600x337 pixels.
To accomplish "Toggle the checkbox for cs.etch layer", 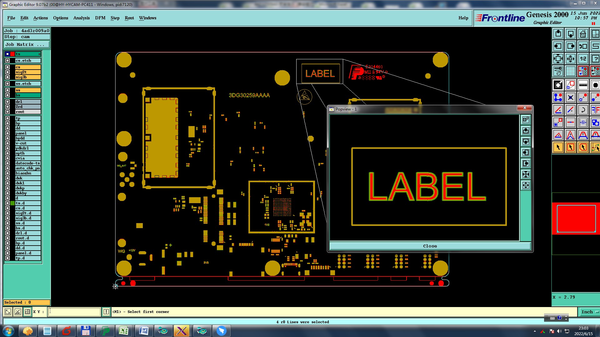I will point(7,61).
